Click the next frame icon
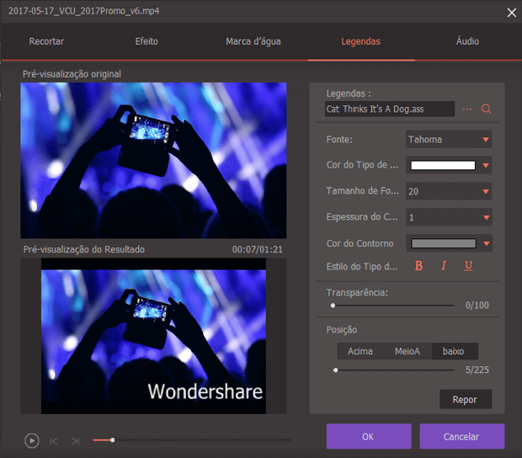522x458 pixels. (76, 440)
